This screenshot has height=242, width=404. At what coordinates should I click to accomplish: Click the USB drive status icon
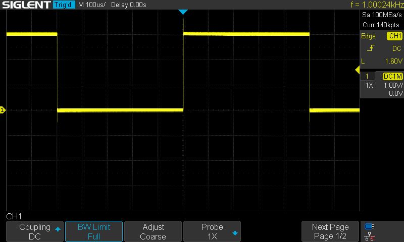(x=370, y=226)
